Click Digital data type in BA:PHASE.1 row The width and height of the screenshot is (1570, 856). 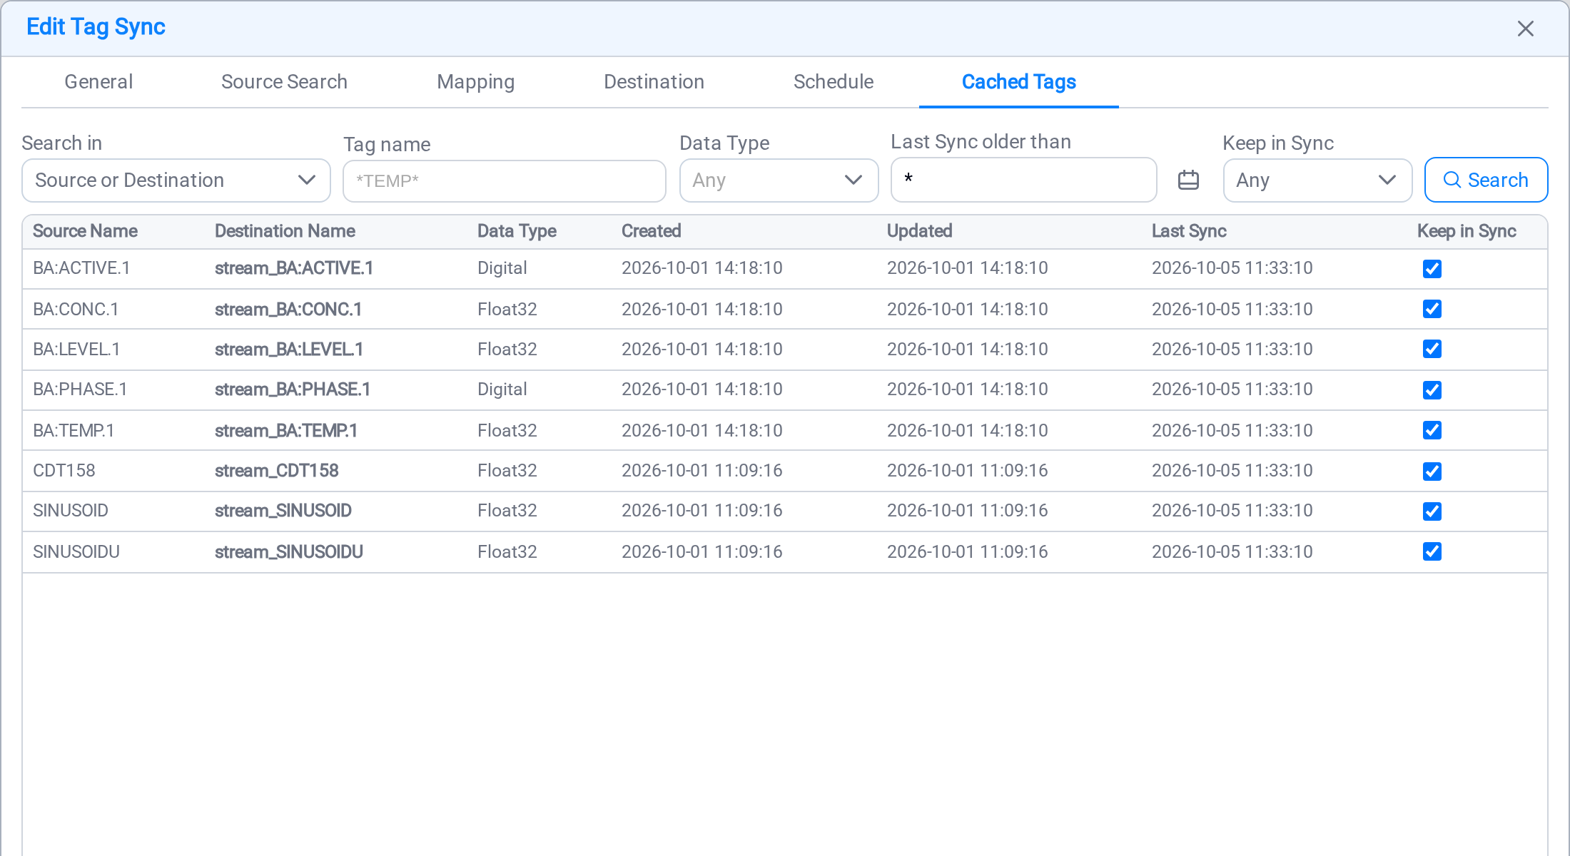(502, 389)
